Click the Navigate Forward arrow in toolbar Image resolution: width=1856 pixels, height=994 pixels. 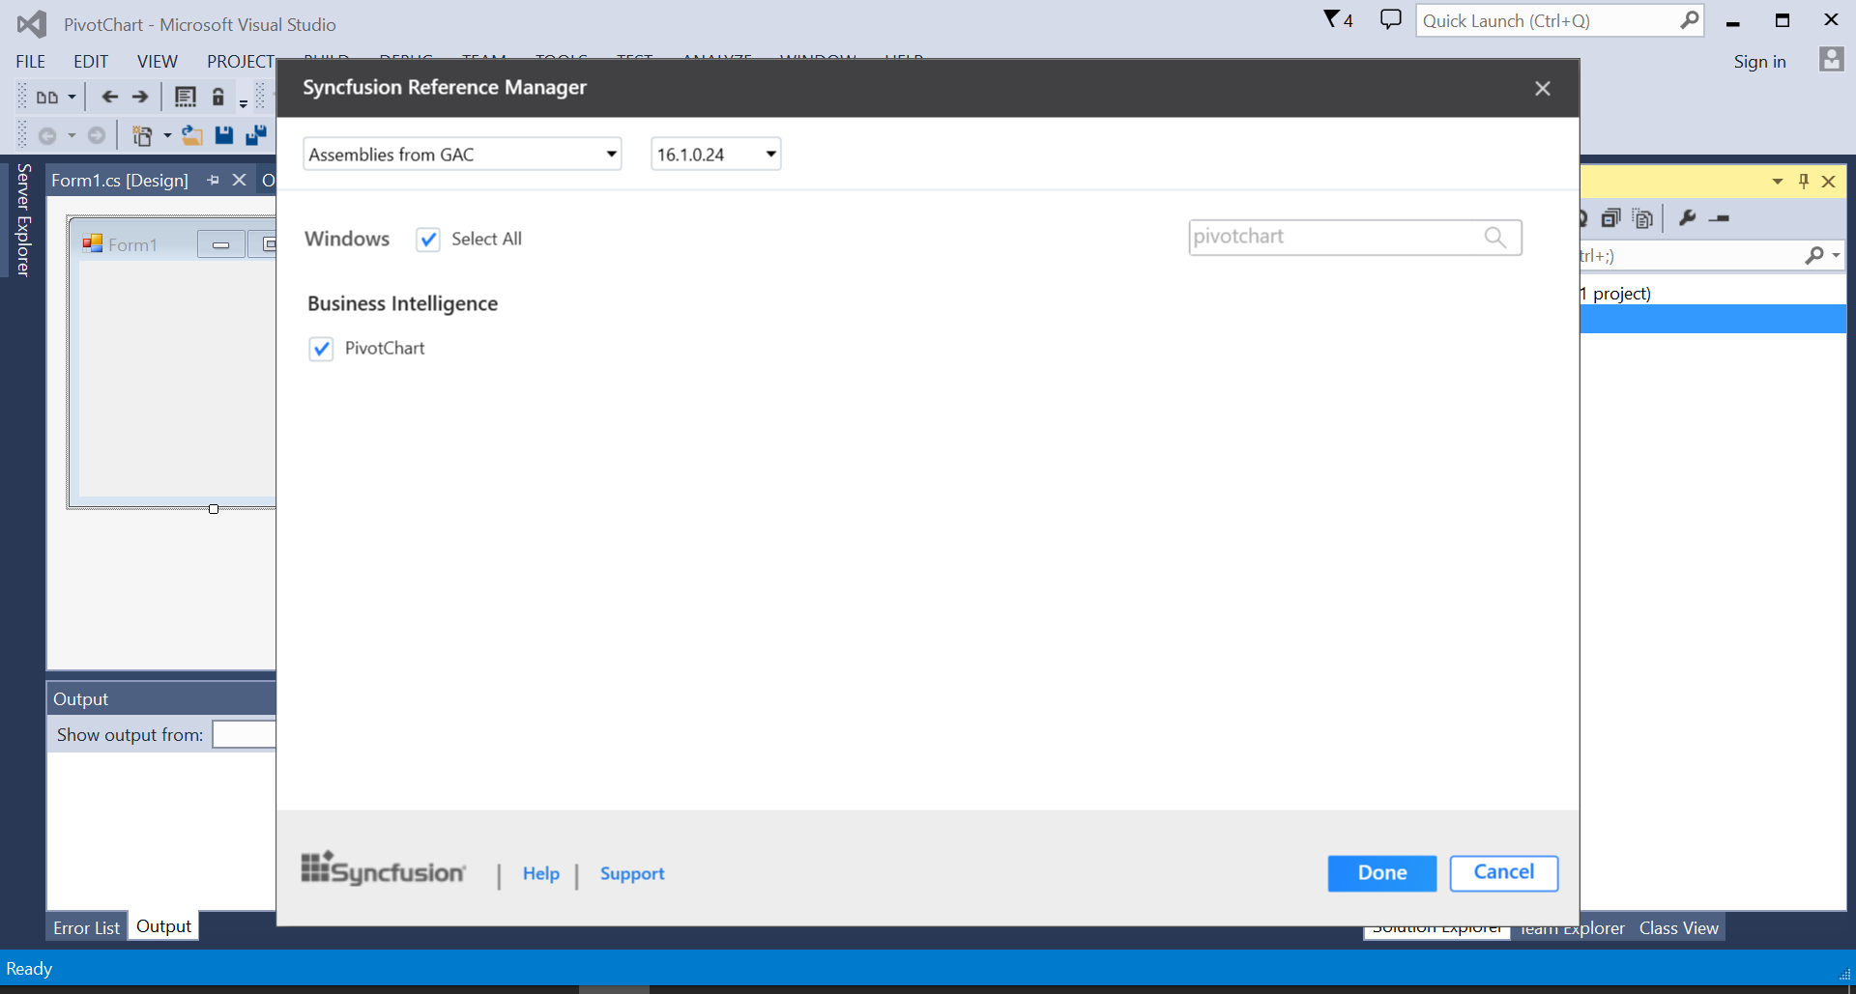[140, 97]
